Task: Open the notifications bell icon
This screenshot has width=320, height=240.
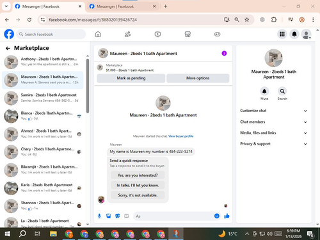Action: 294,34
